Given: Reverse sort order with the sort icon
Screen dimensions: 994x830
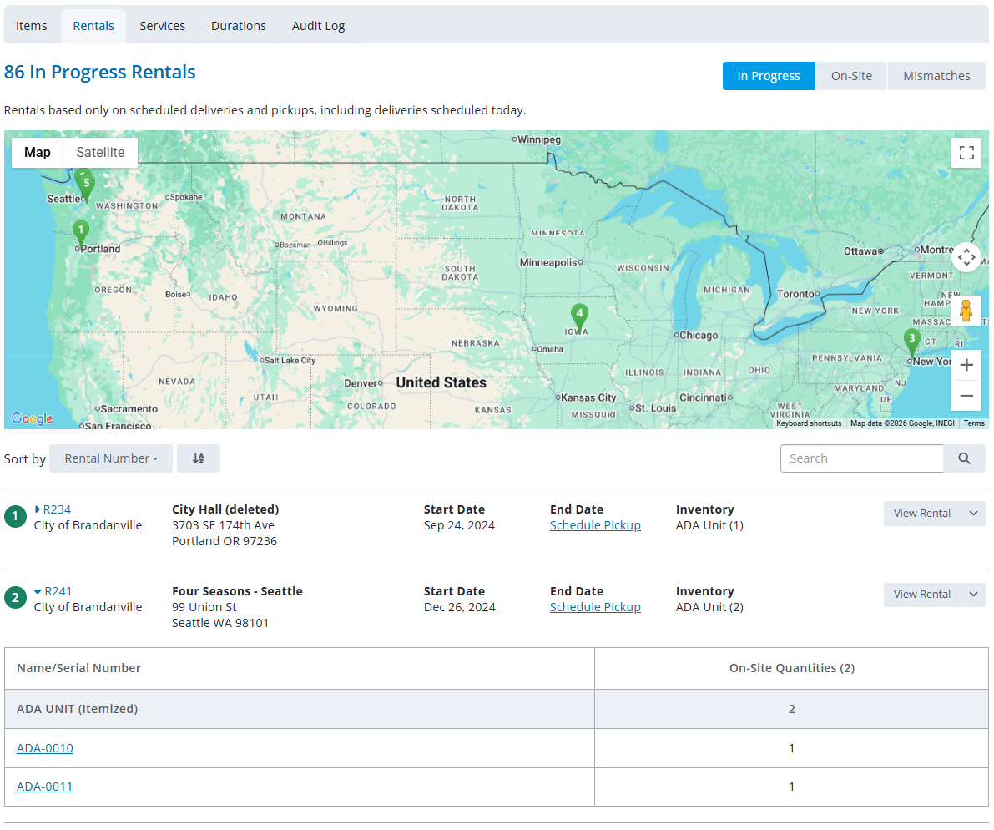Looking at the screenshot, I should click(199, 458).
